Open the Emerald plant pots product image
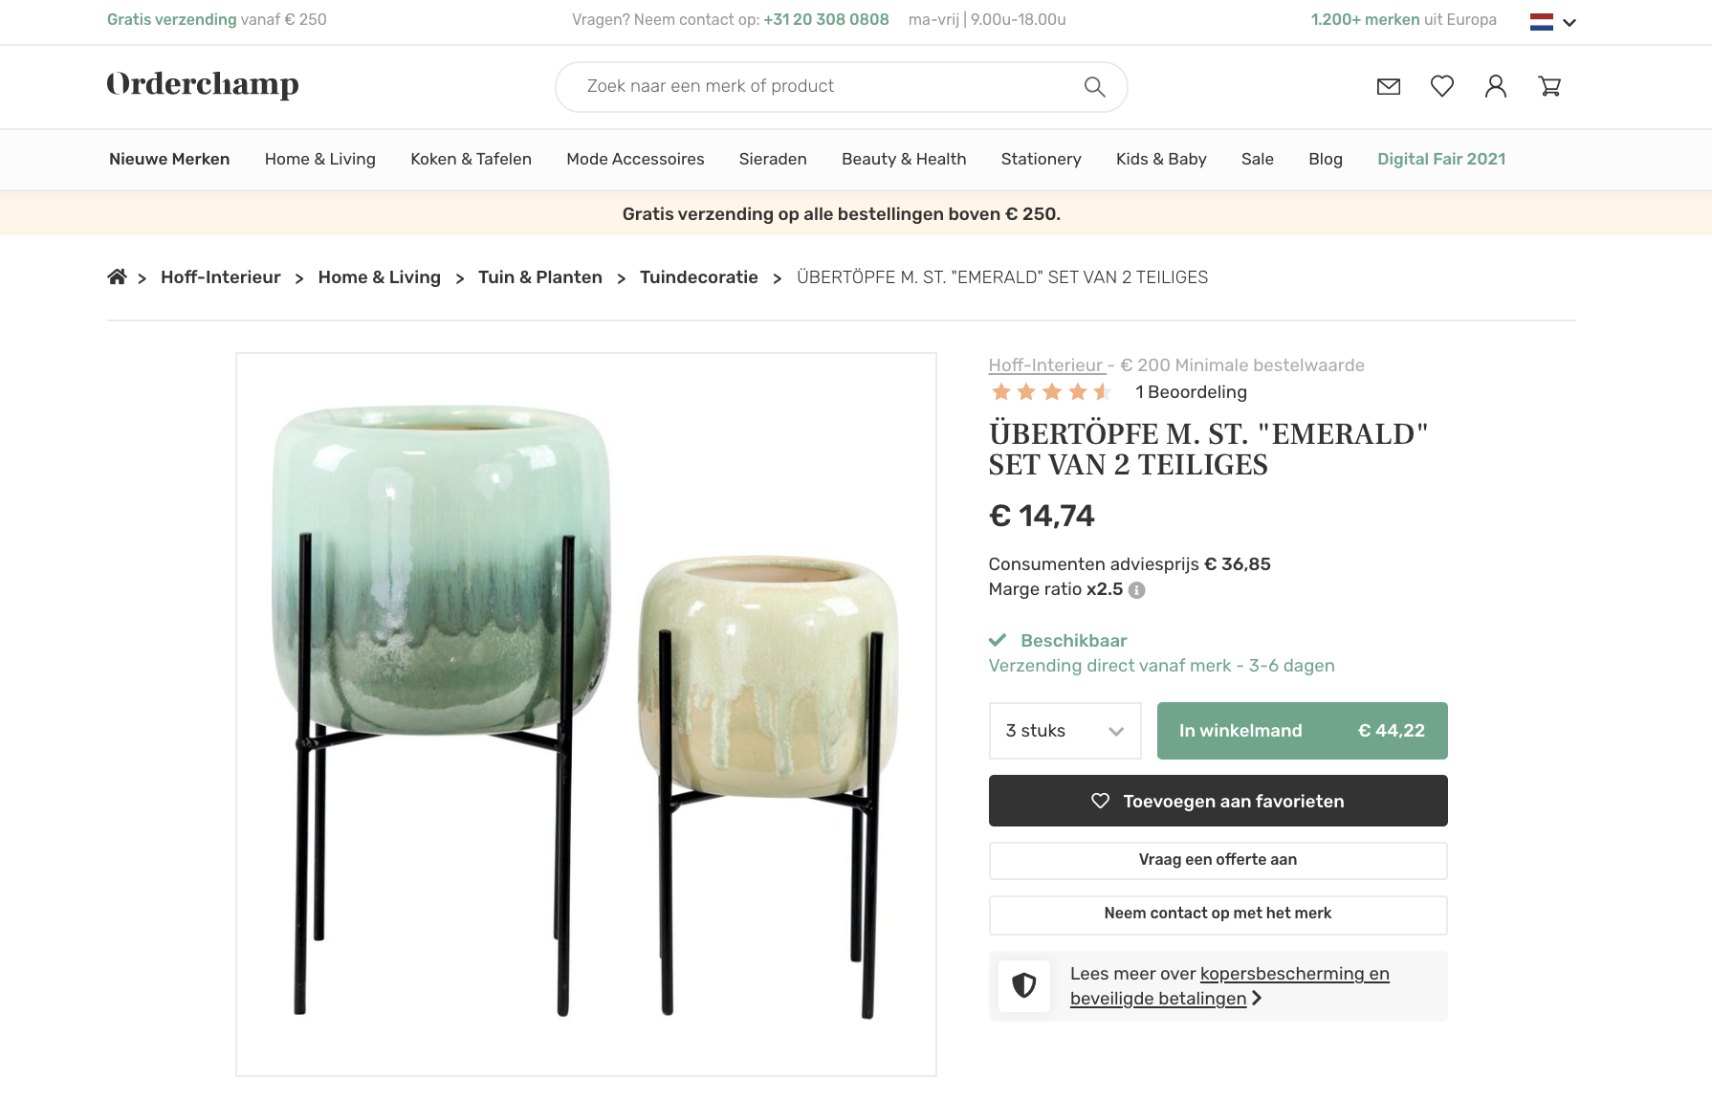The image size is (1712, 1102). click(585, 714)
